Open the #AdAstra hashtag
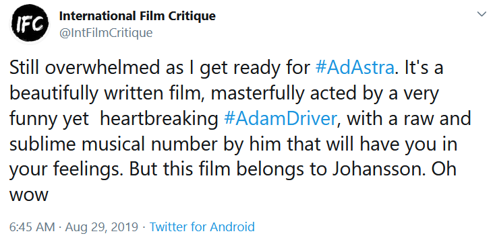Screen dimensions: 493x246 pyautogui.click(x=355, y=68)
